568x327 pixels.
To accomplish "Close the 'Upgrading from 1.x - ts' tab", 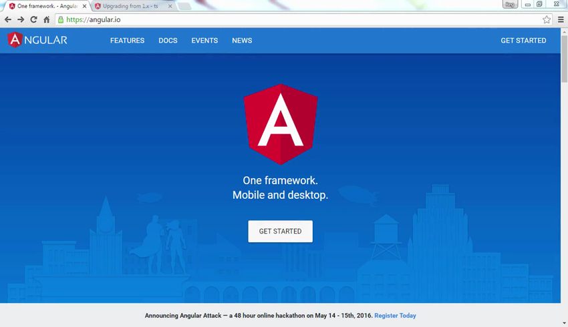I will tap(170, 6).
